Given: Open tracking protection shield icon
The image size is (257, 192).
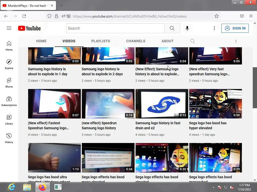Looking at the screenshot, I should 49,16.
